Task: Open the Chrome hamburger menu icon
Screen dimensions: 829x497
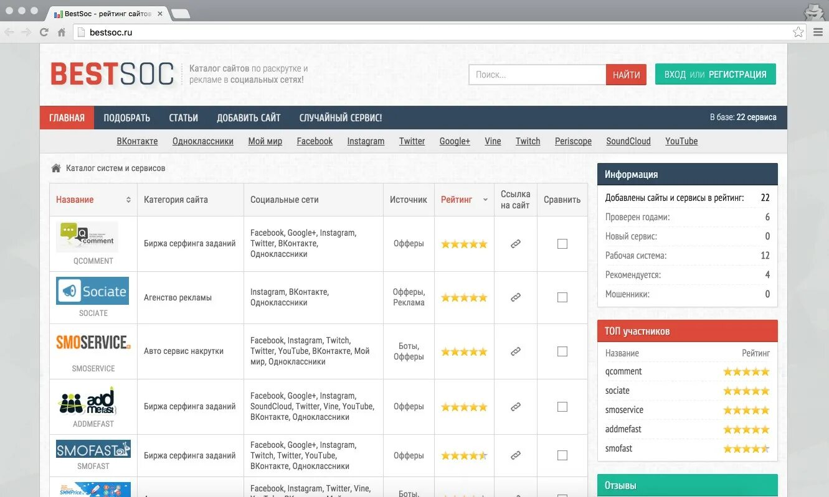Action: coord(818,32)
